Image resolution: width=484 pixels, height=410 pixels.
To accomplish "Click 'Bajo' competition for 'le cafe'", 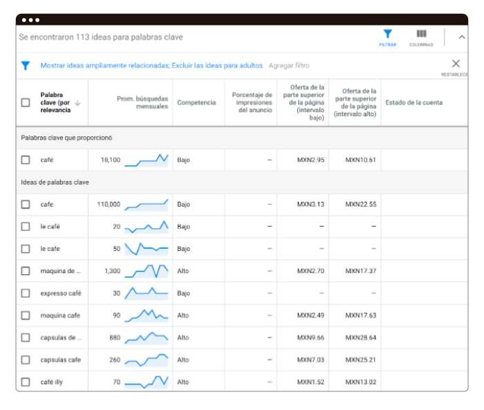I will pyautogui.click(x=183, y=248).
